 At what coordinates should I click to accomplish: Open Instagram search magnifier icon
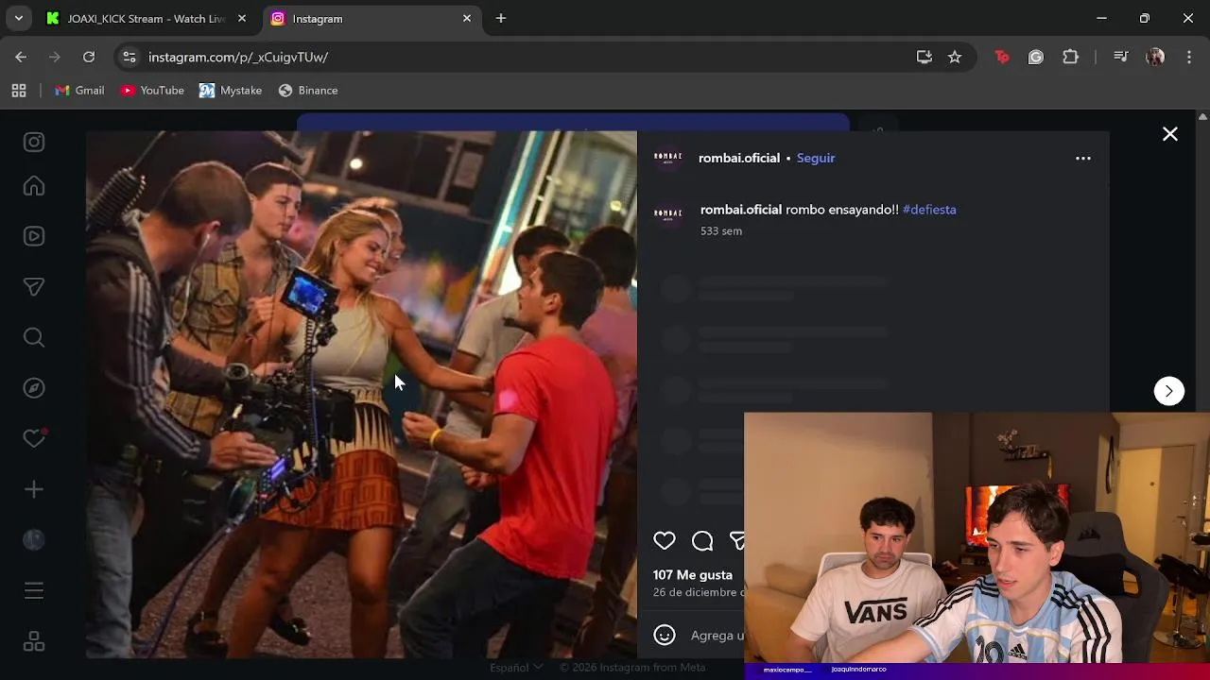tap(34, 337)
